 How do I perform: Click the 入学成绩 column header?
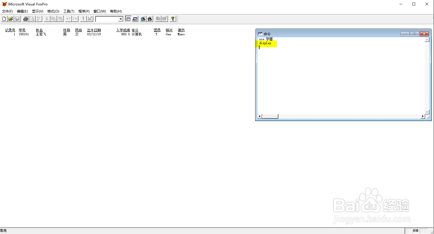tap(123, 30)
